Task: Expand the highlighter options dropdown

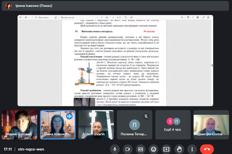Action: (x=30, y=17)
